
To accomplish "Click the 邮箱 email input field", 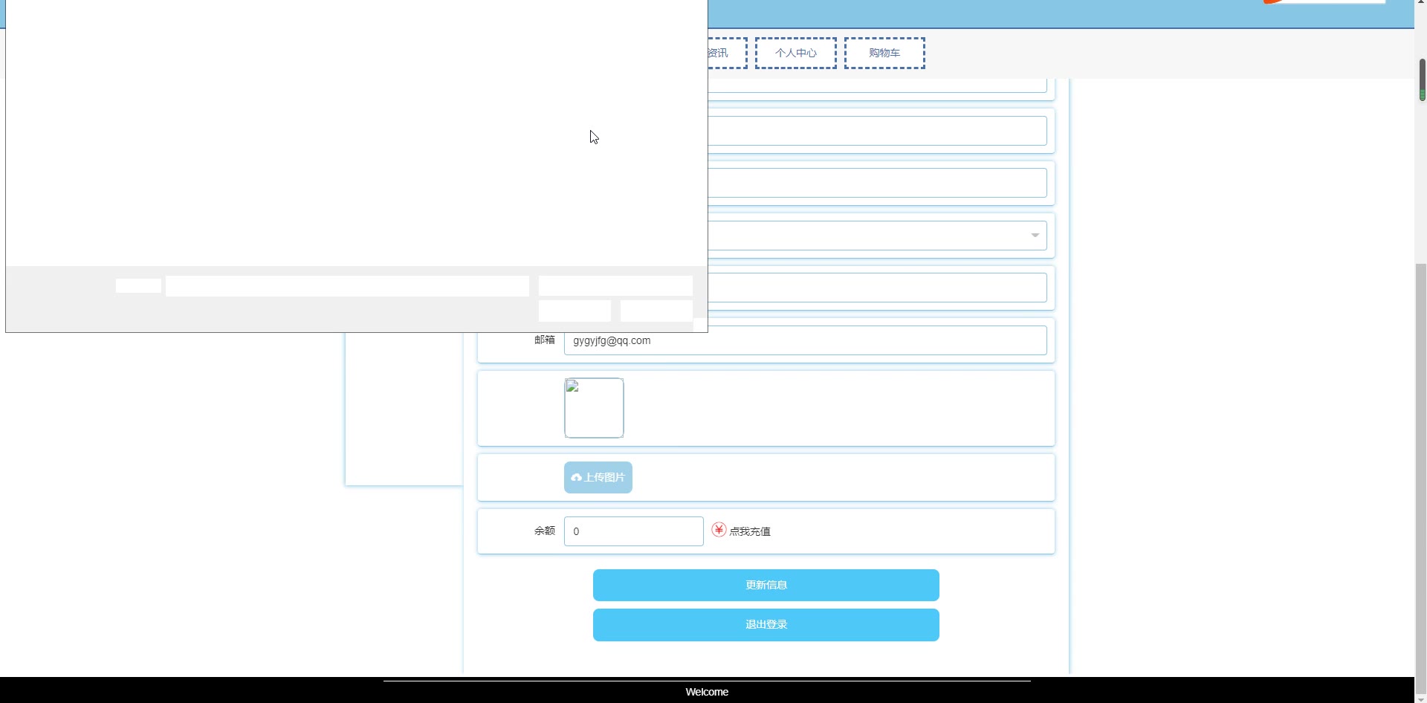I will coord(805,340).
